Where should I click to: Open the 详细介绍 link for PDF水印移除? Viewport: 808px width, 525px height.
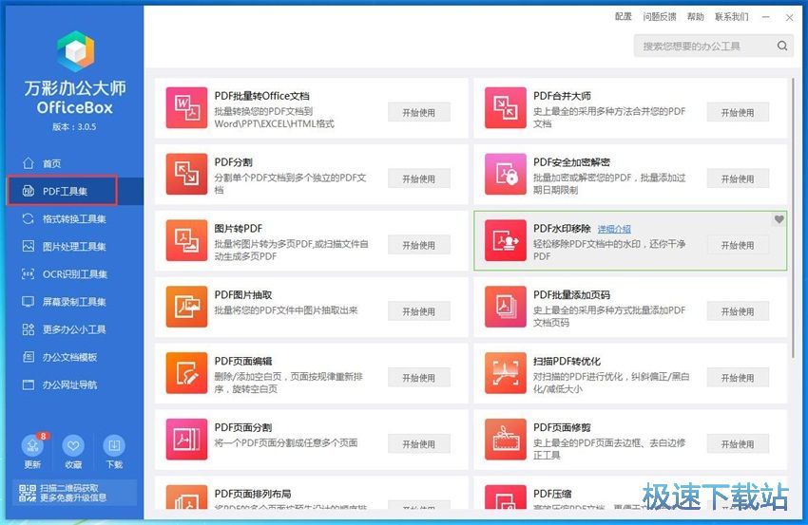click(x=614, y=229)
